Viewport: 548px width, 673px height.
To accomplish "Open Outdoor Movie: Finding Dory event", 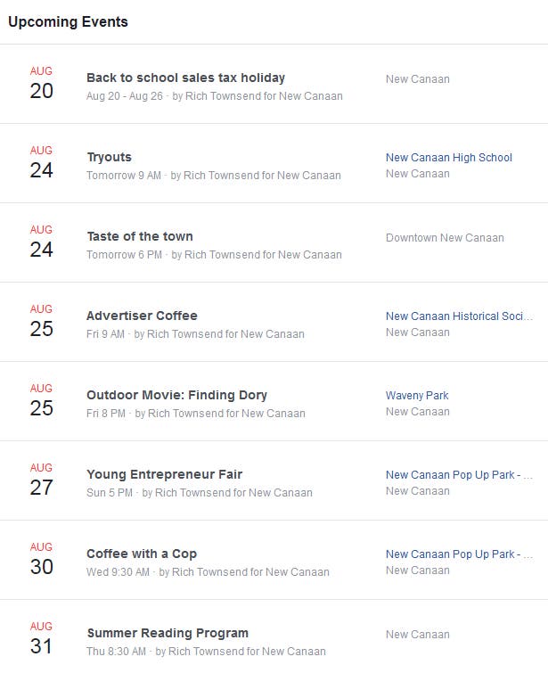I will point(176,395).
